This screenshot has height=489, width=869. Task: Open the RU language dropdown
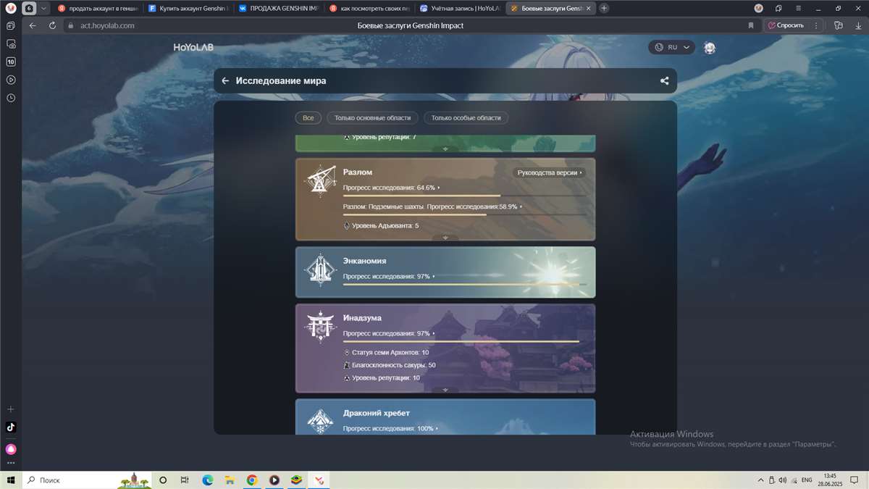coord(672,47)
